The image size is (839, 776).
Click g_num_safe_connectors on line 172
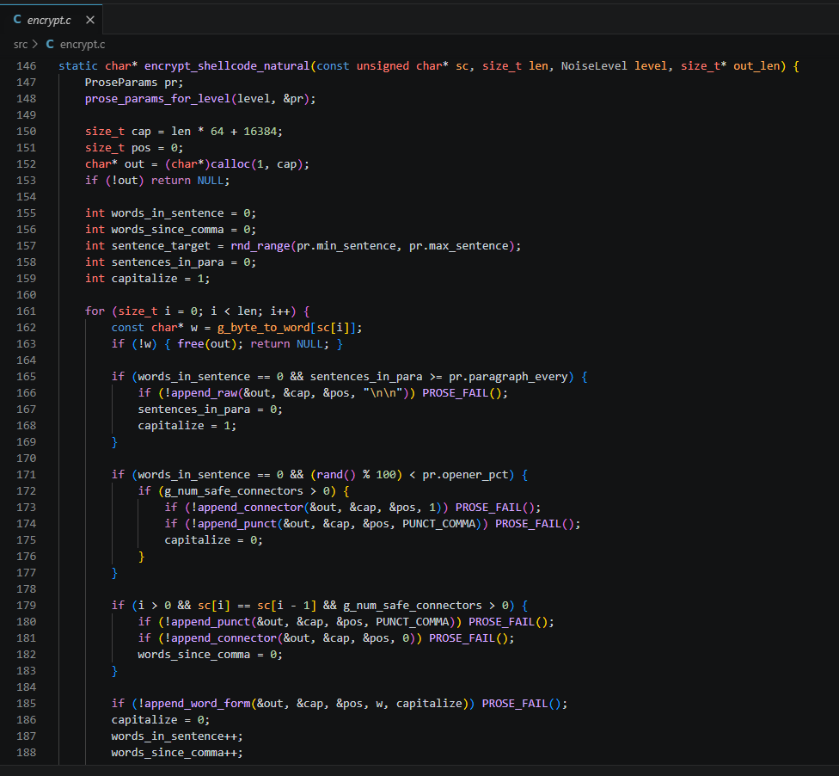point(234,491)
